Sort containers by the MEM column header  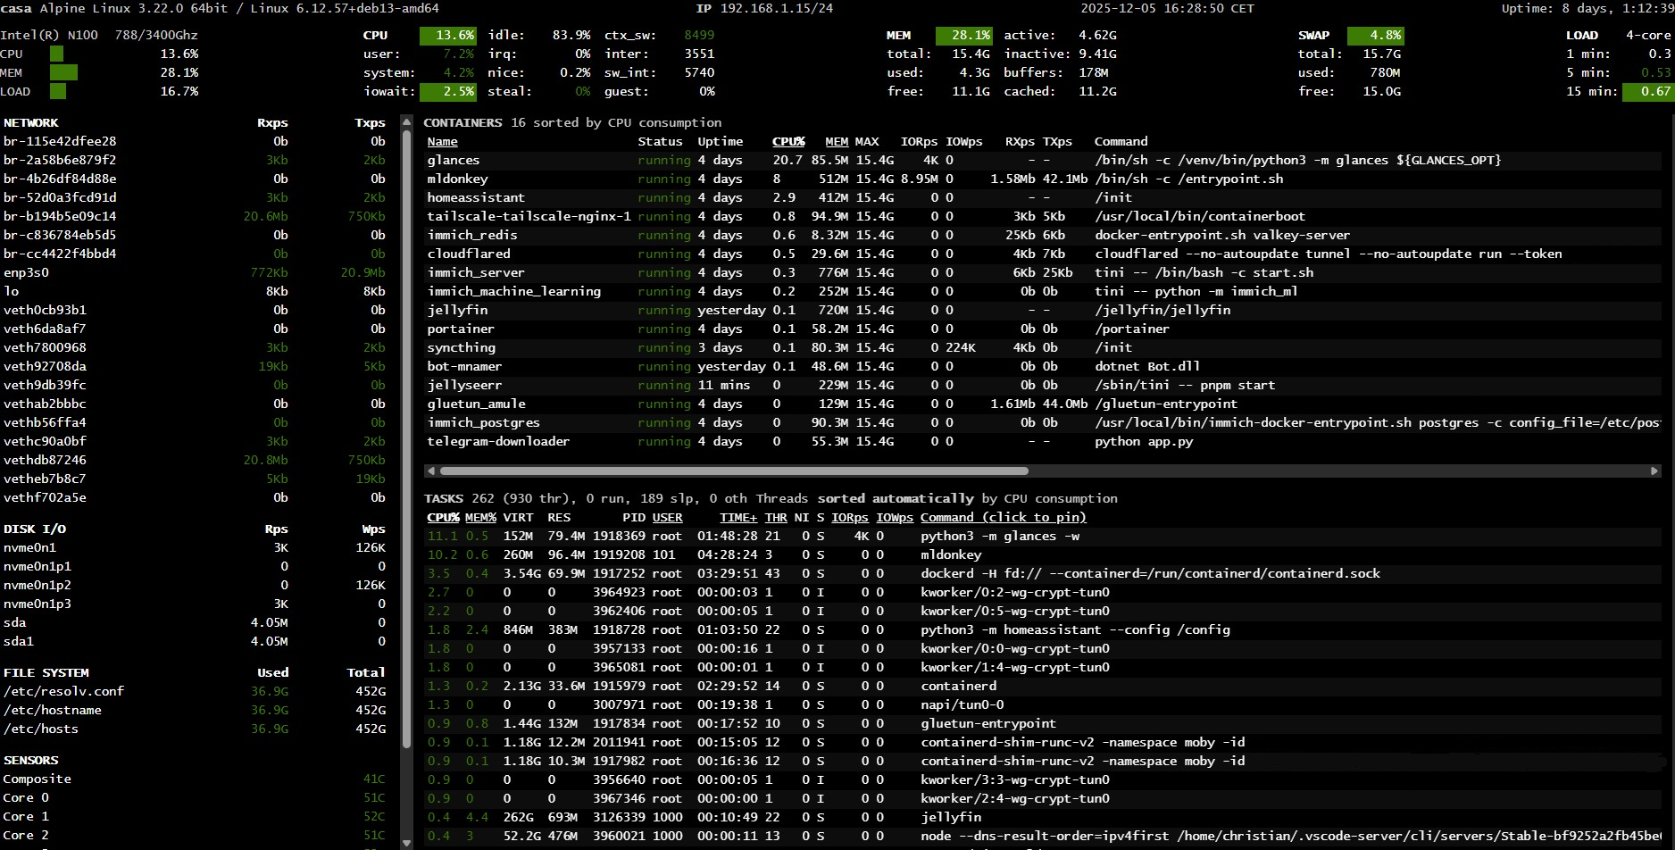tap(837, 142)
